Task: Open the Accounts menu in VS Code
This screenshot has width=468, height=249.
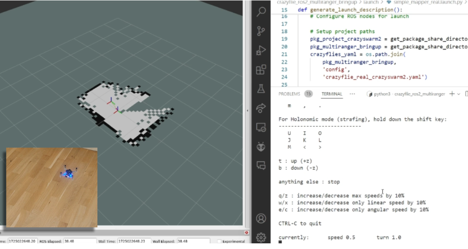Action: 261,218
